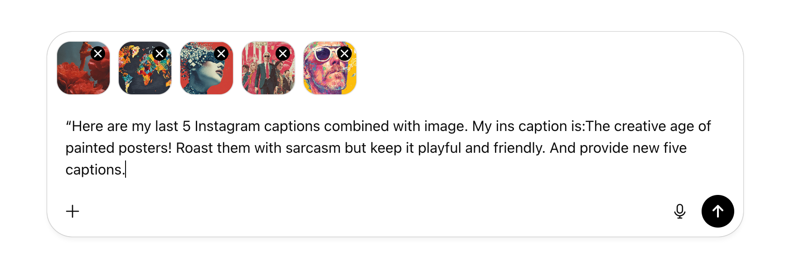Remove the group in suits image

pos(283,53)
